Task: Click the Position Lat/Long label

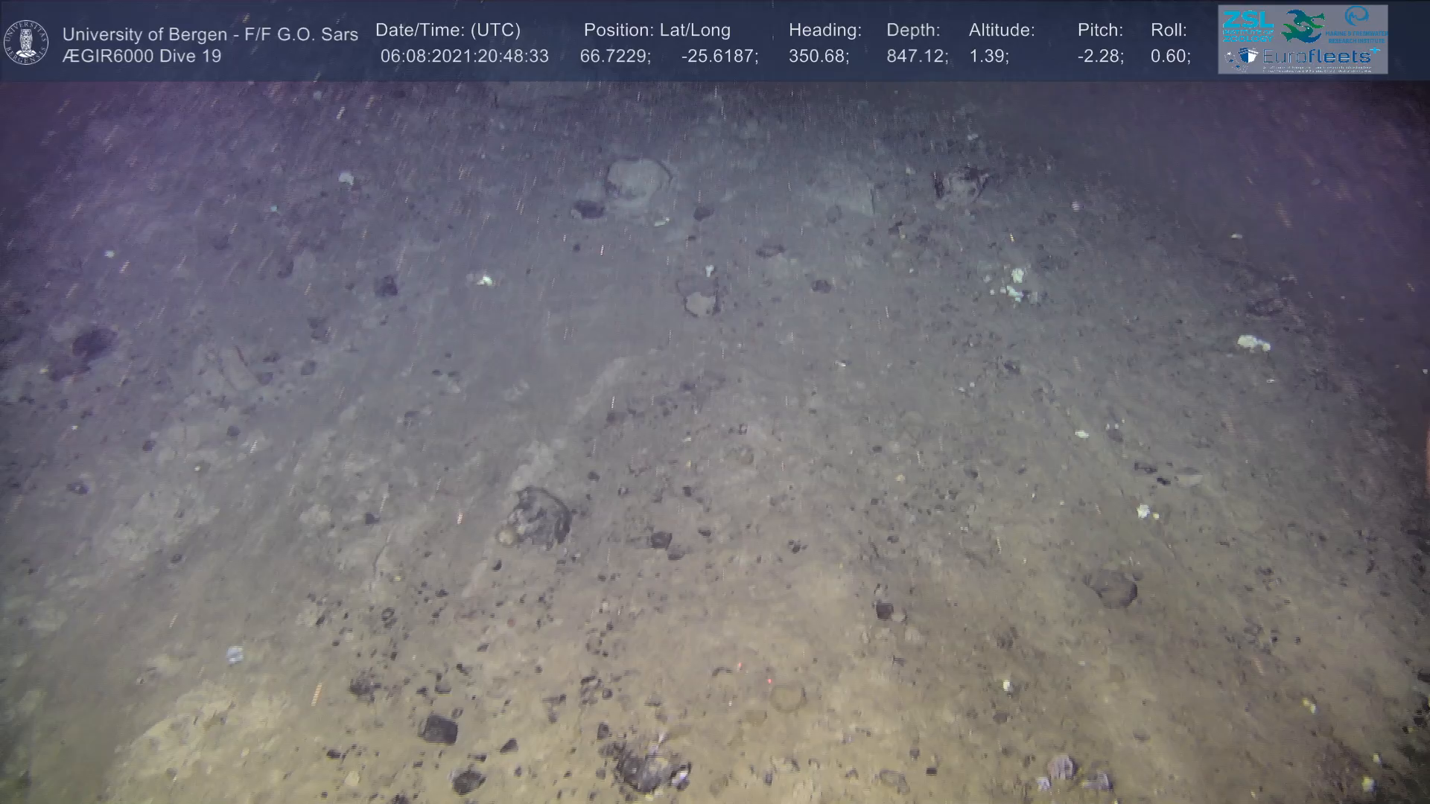Action: pyautogui.click(x=657, y=31)
